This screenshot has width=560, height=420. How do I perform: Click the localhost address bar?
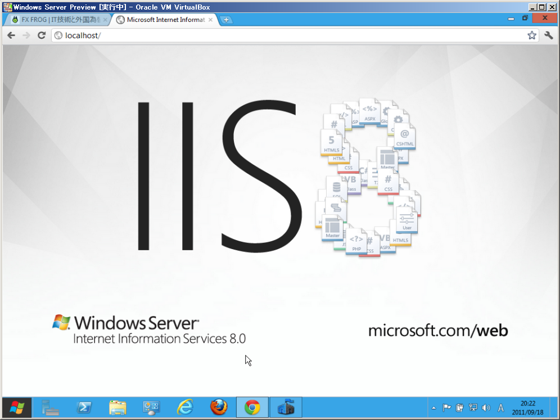pyautogui.click(x=281, y=35)
